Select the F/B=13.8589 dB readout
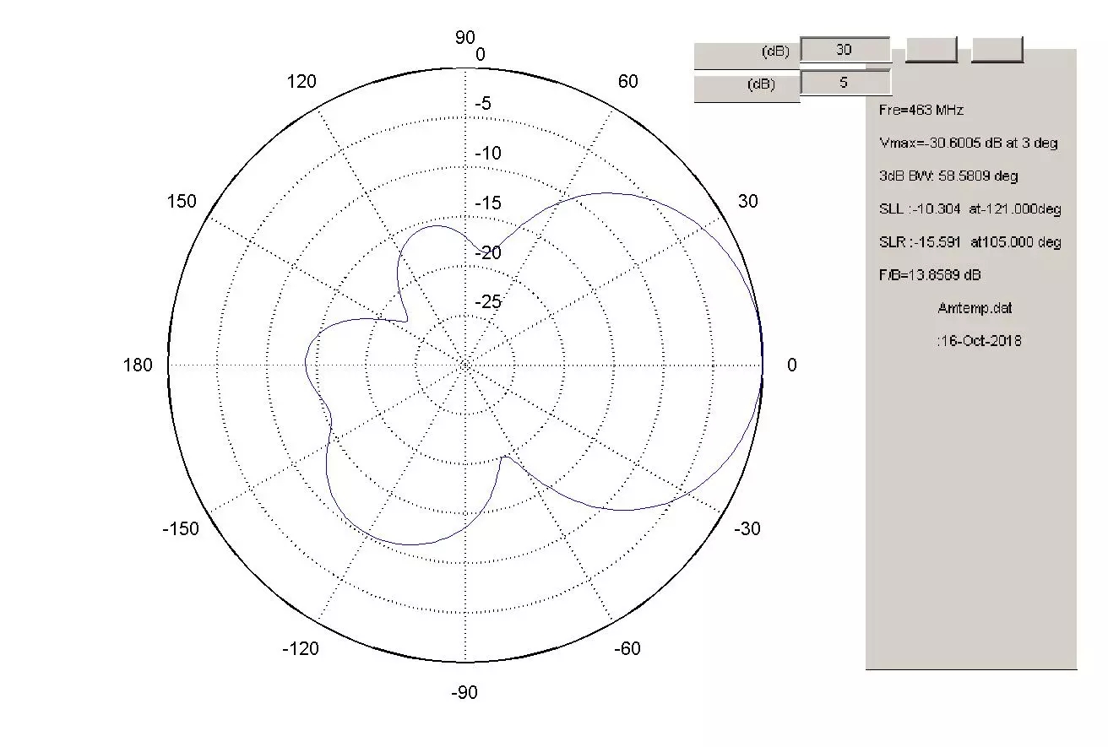 [x=930, y=275]
